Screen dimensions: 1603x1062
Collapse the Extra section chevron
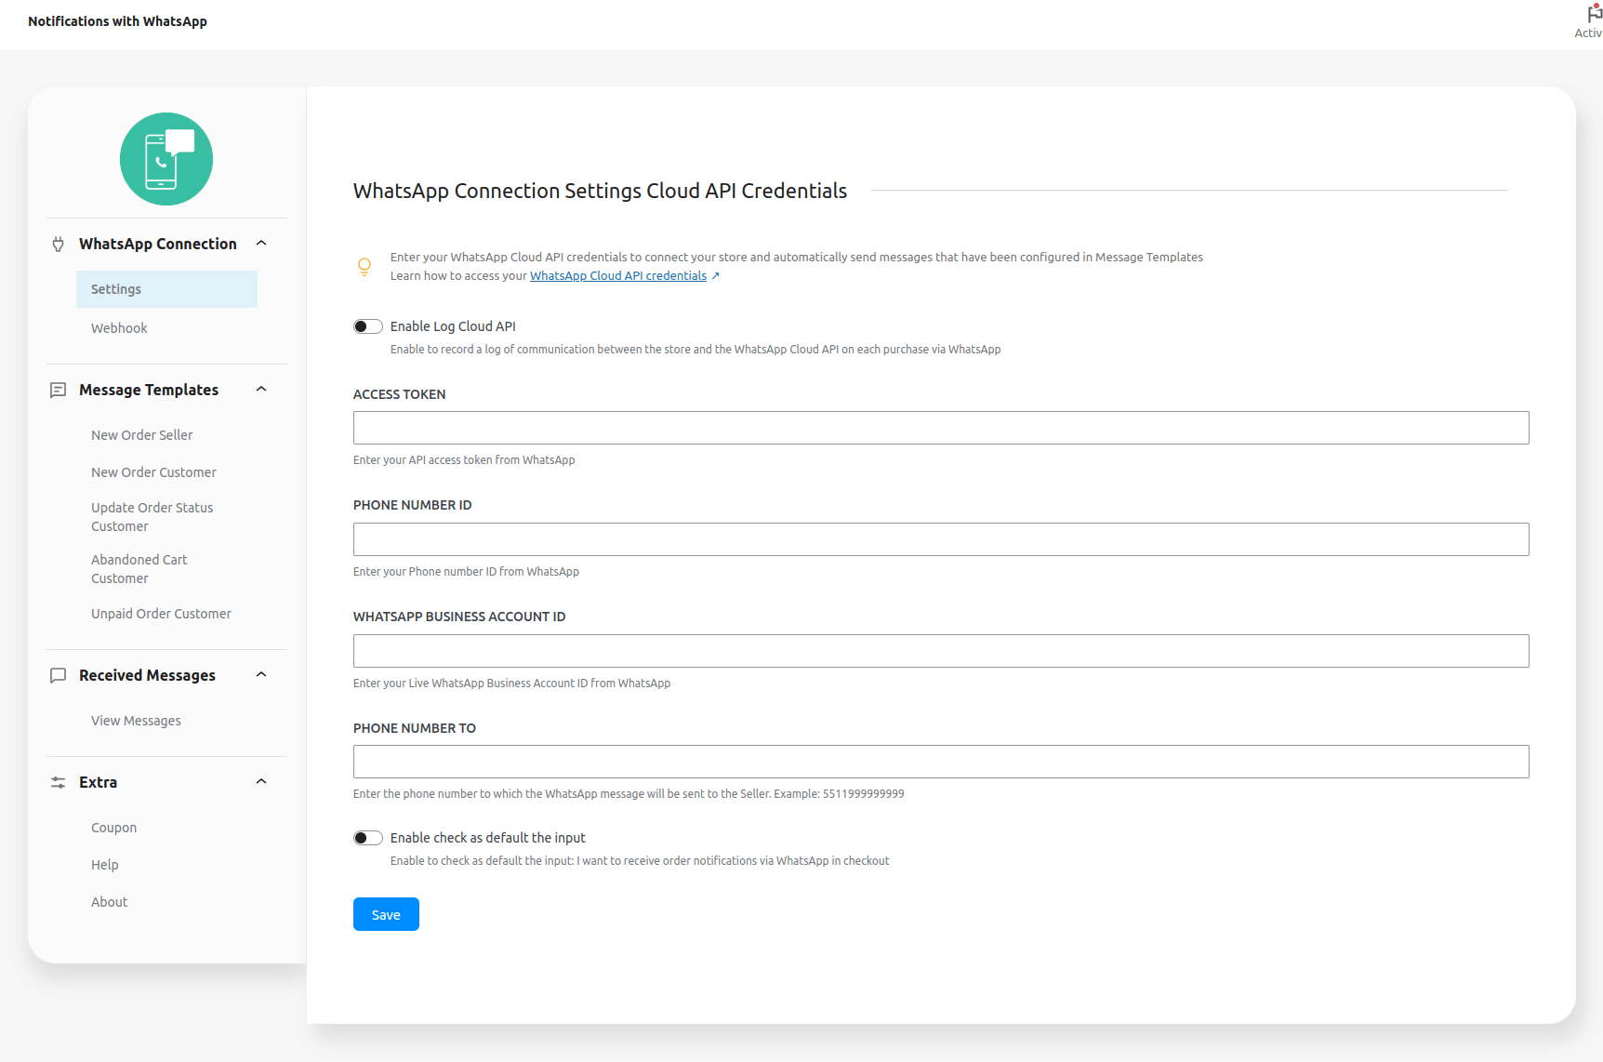click(x=260, y=780)
